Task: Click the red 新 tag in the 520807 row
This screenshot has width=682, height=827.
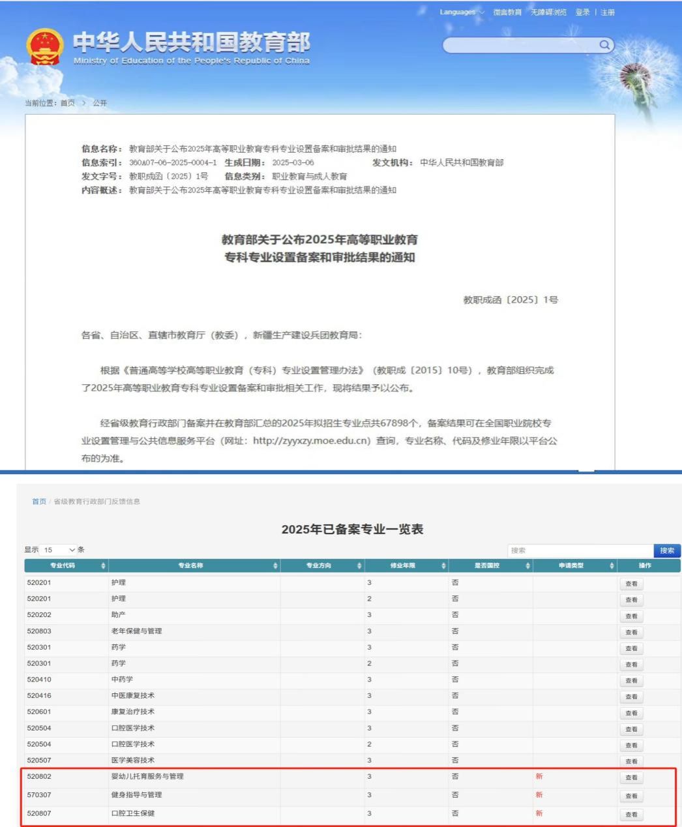Action: [539, 813]
